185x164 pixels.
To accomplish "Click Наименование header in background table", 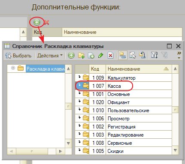I will coord(122,32).
